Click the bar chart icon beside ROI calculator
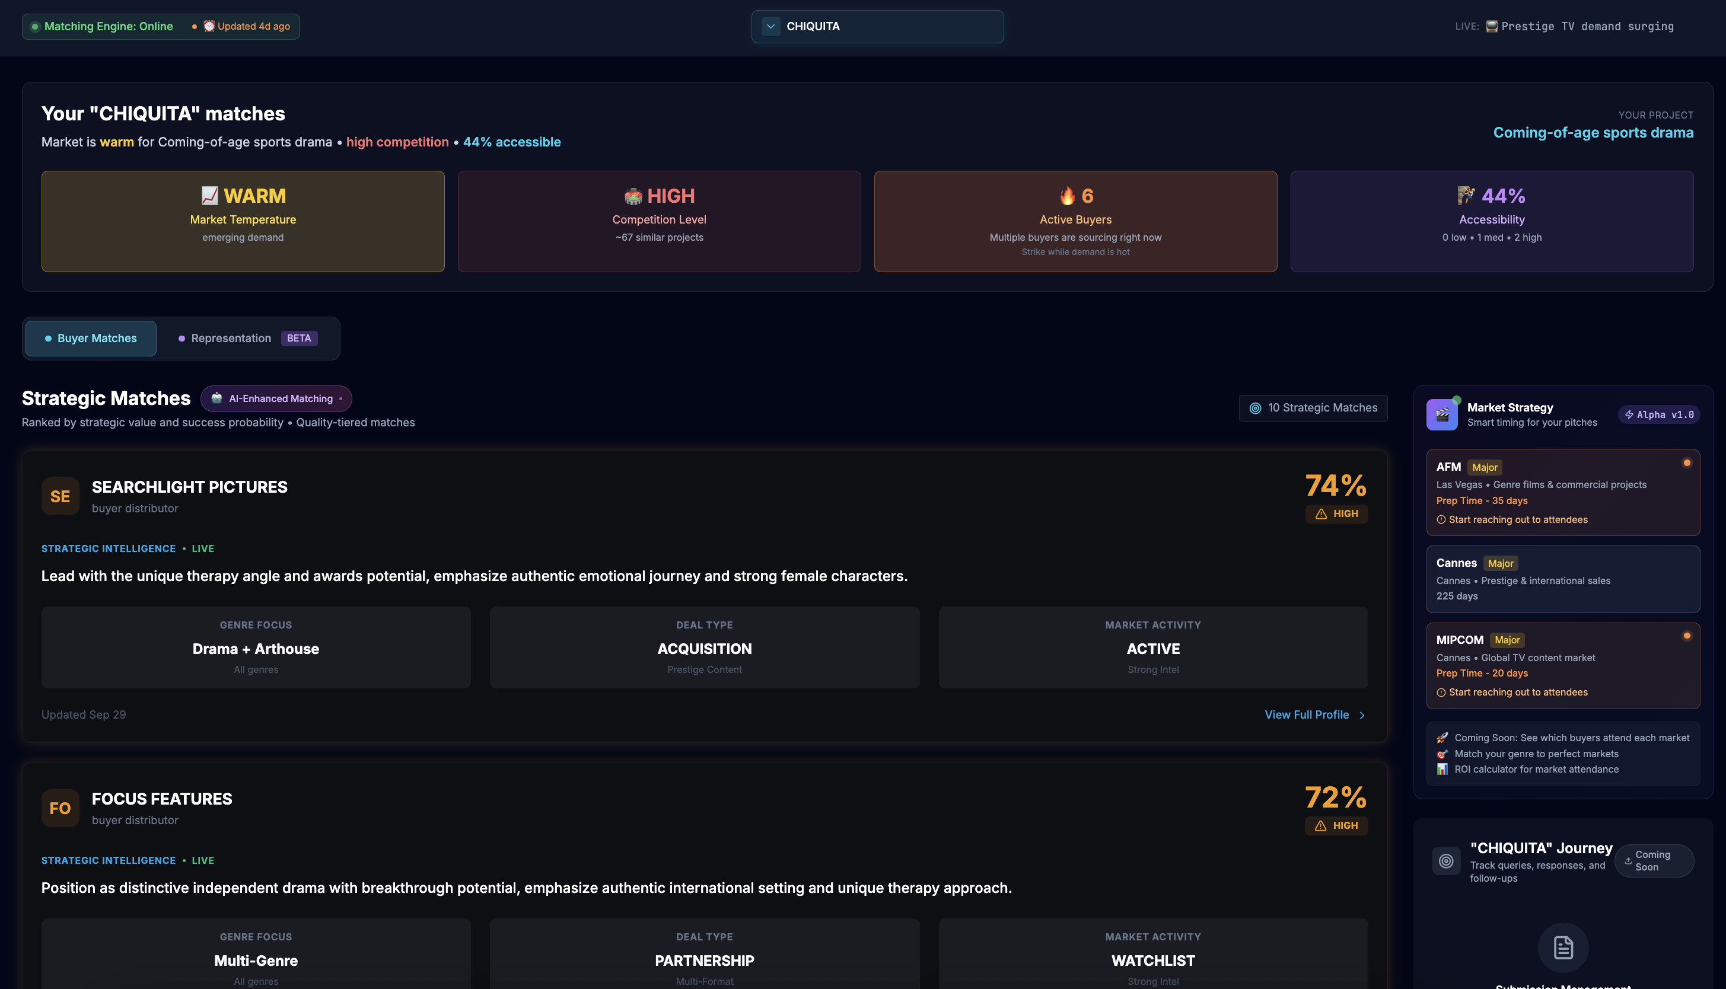 pyautogui.click(x=1442, y=770)
